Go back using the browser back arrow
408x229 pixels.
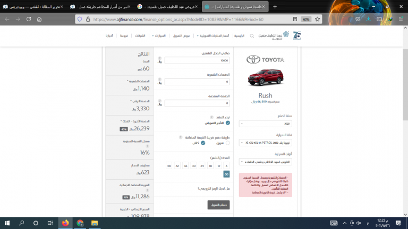click(7, 19)
